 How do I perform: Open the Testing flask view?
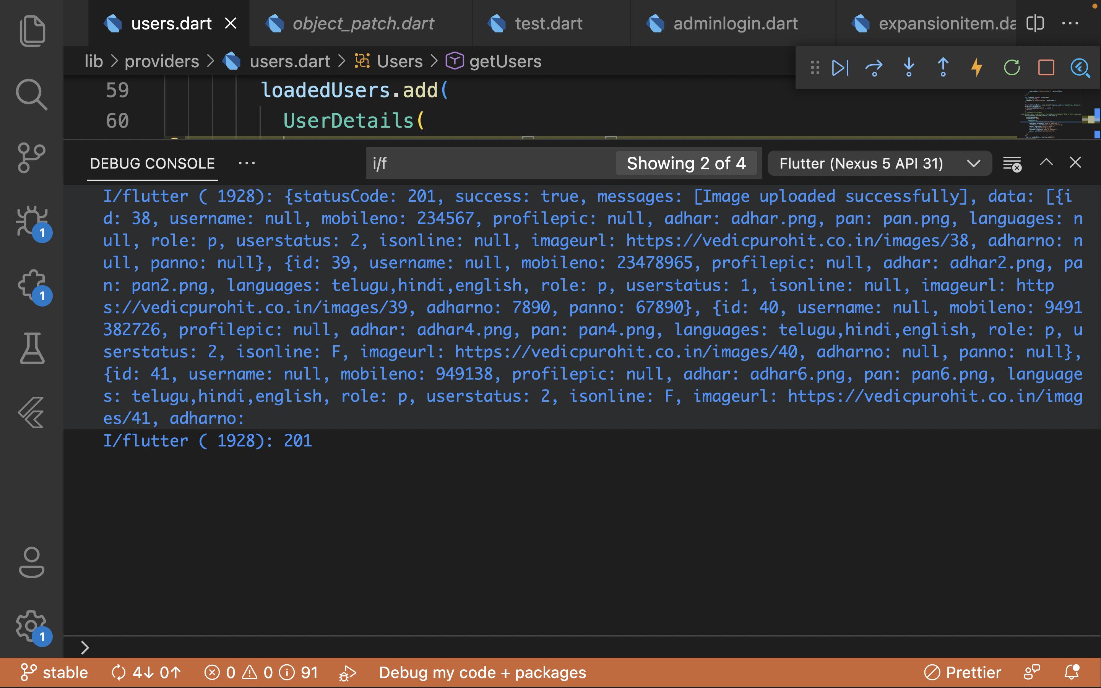tap(32, 349)
